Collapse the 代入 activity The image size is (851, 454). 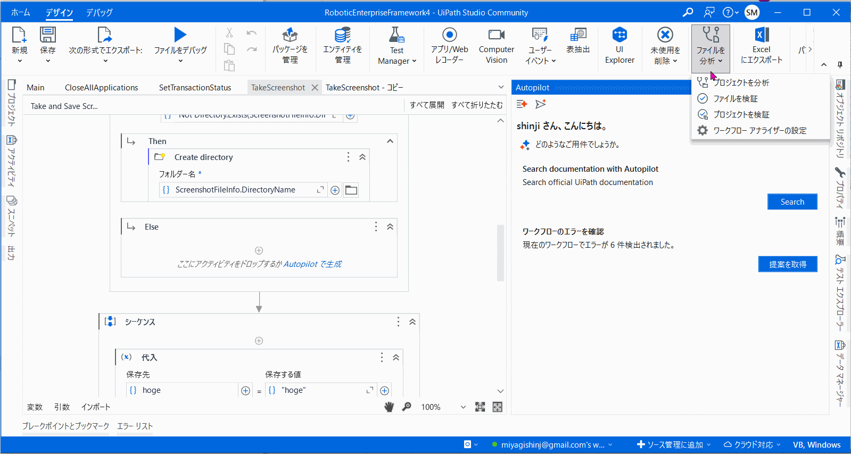click(x=396, y=358)
